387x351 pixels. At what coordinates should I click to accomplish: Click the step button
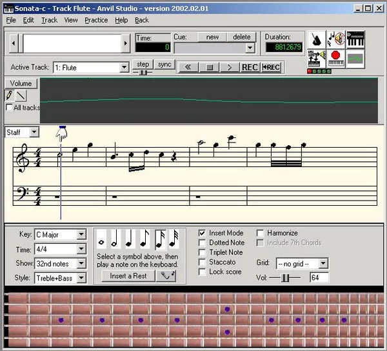tap(143, 65)
